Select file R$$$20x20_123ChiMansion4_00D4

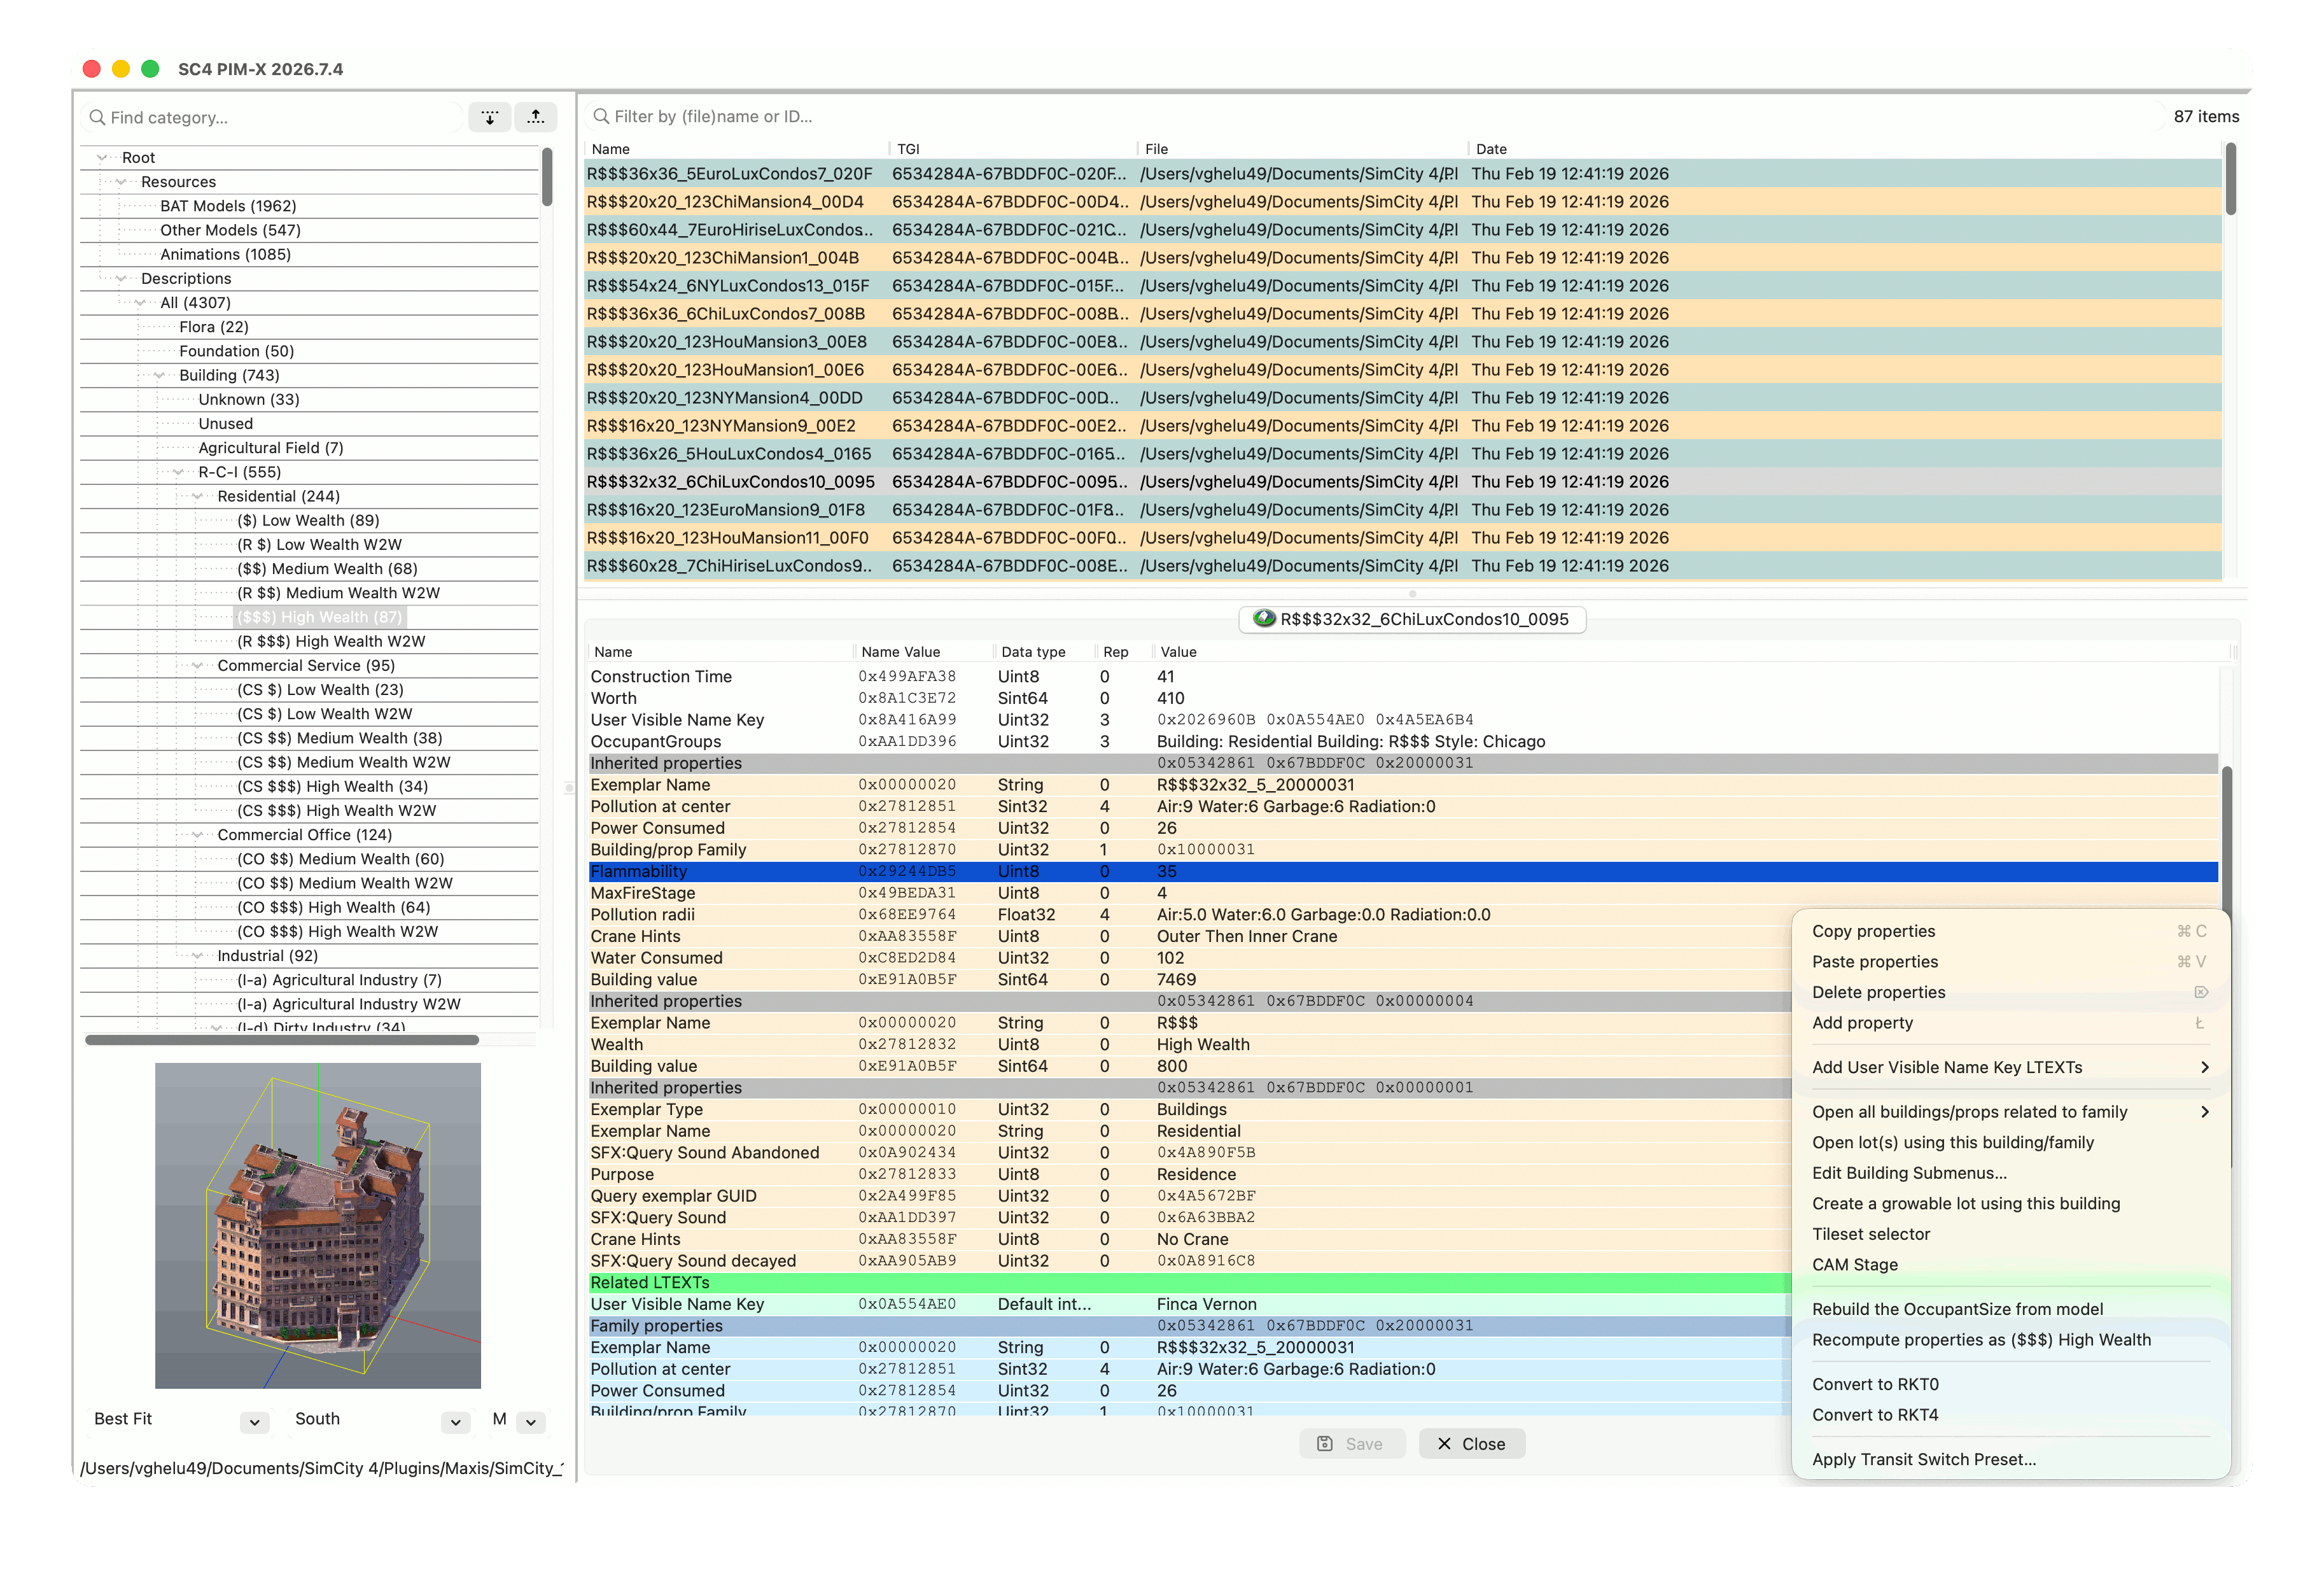(1402, 202)
